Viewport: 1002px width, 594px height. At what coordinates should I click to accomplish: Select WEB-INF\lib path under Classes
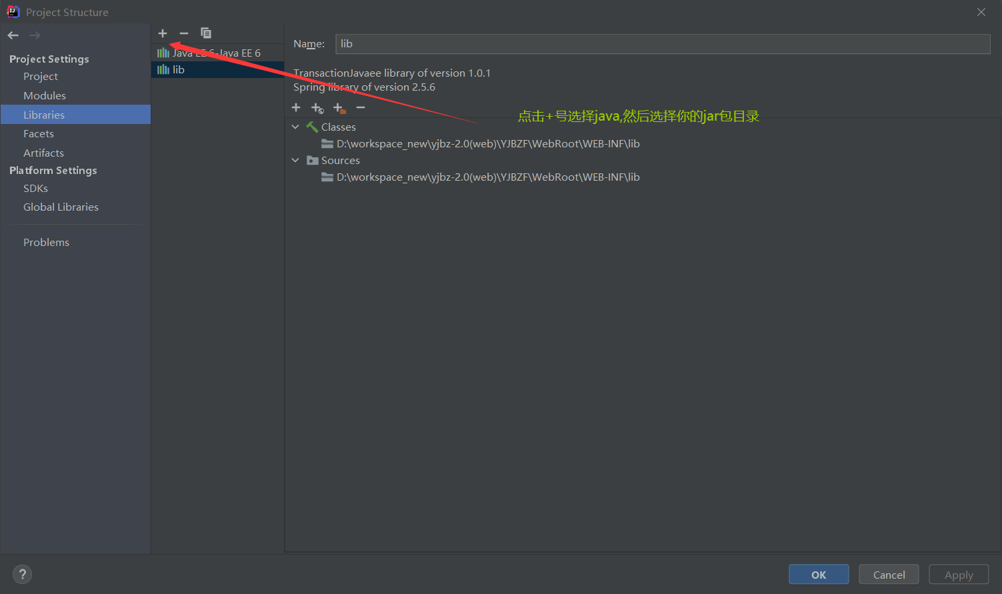pyautogui.click(x=488, y=143)
